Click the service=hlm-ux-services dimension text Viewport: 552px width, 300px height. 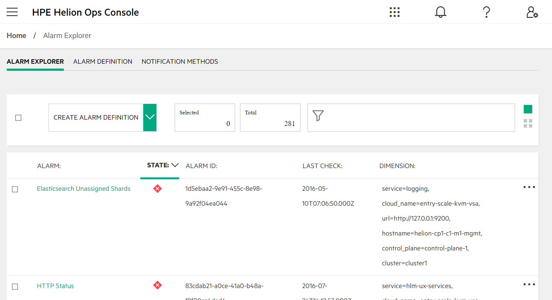417,286
